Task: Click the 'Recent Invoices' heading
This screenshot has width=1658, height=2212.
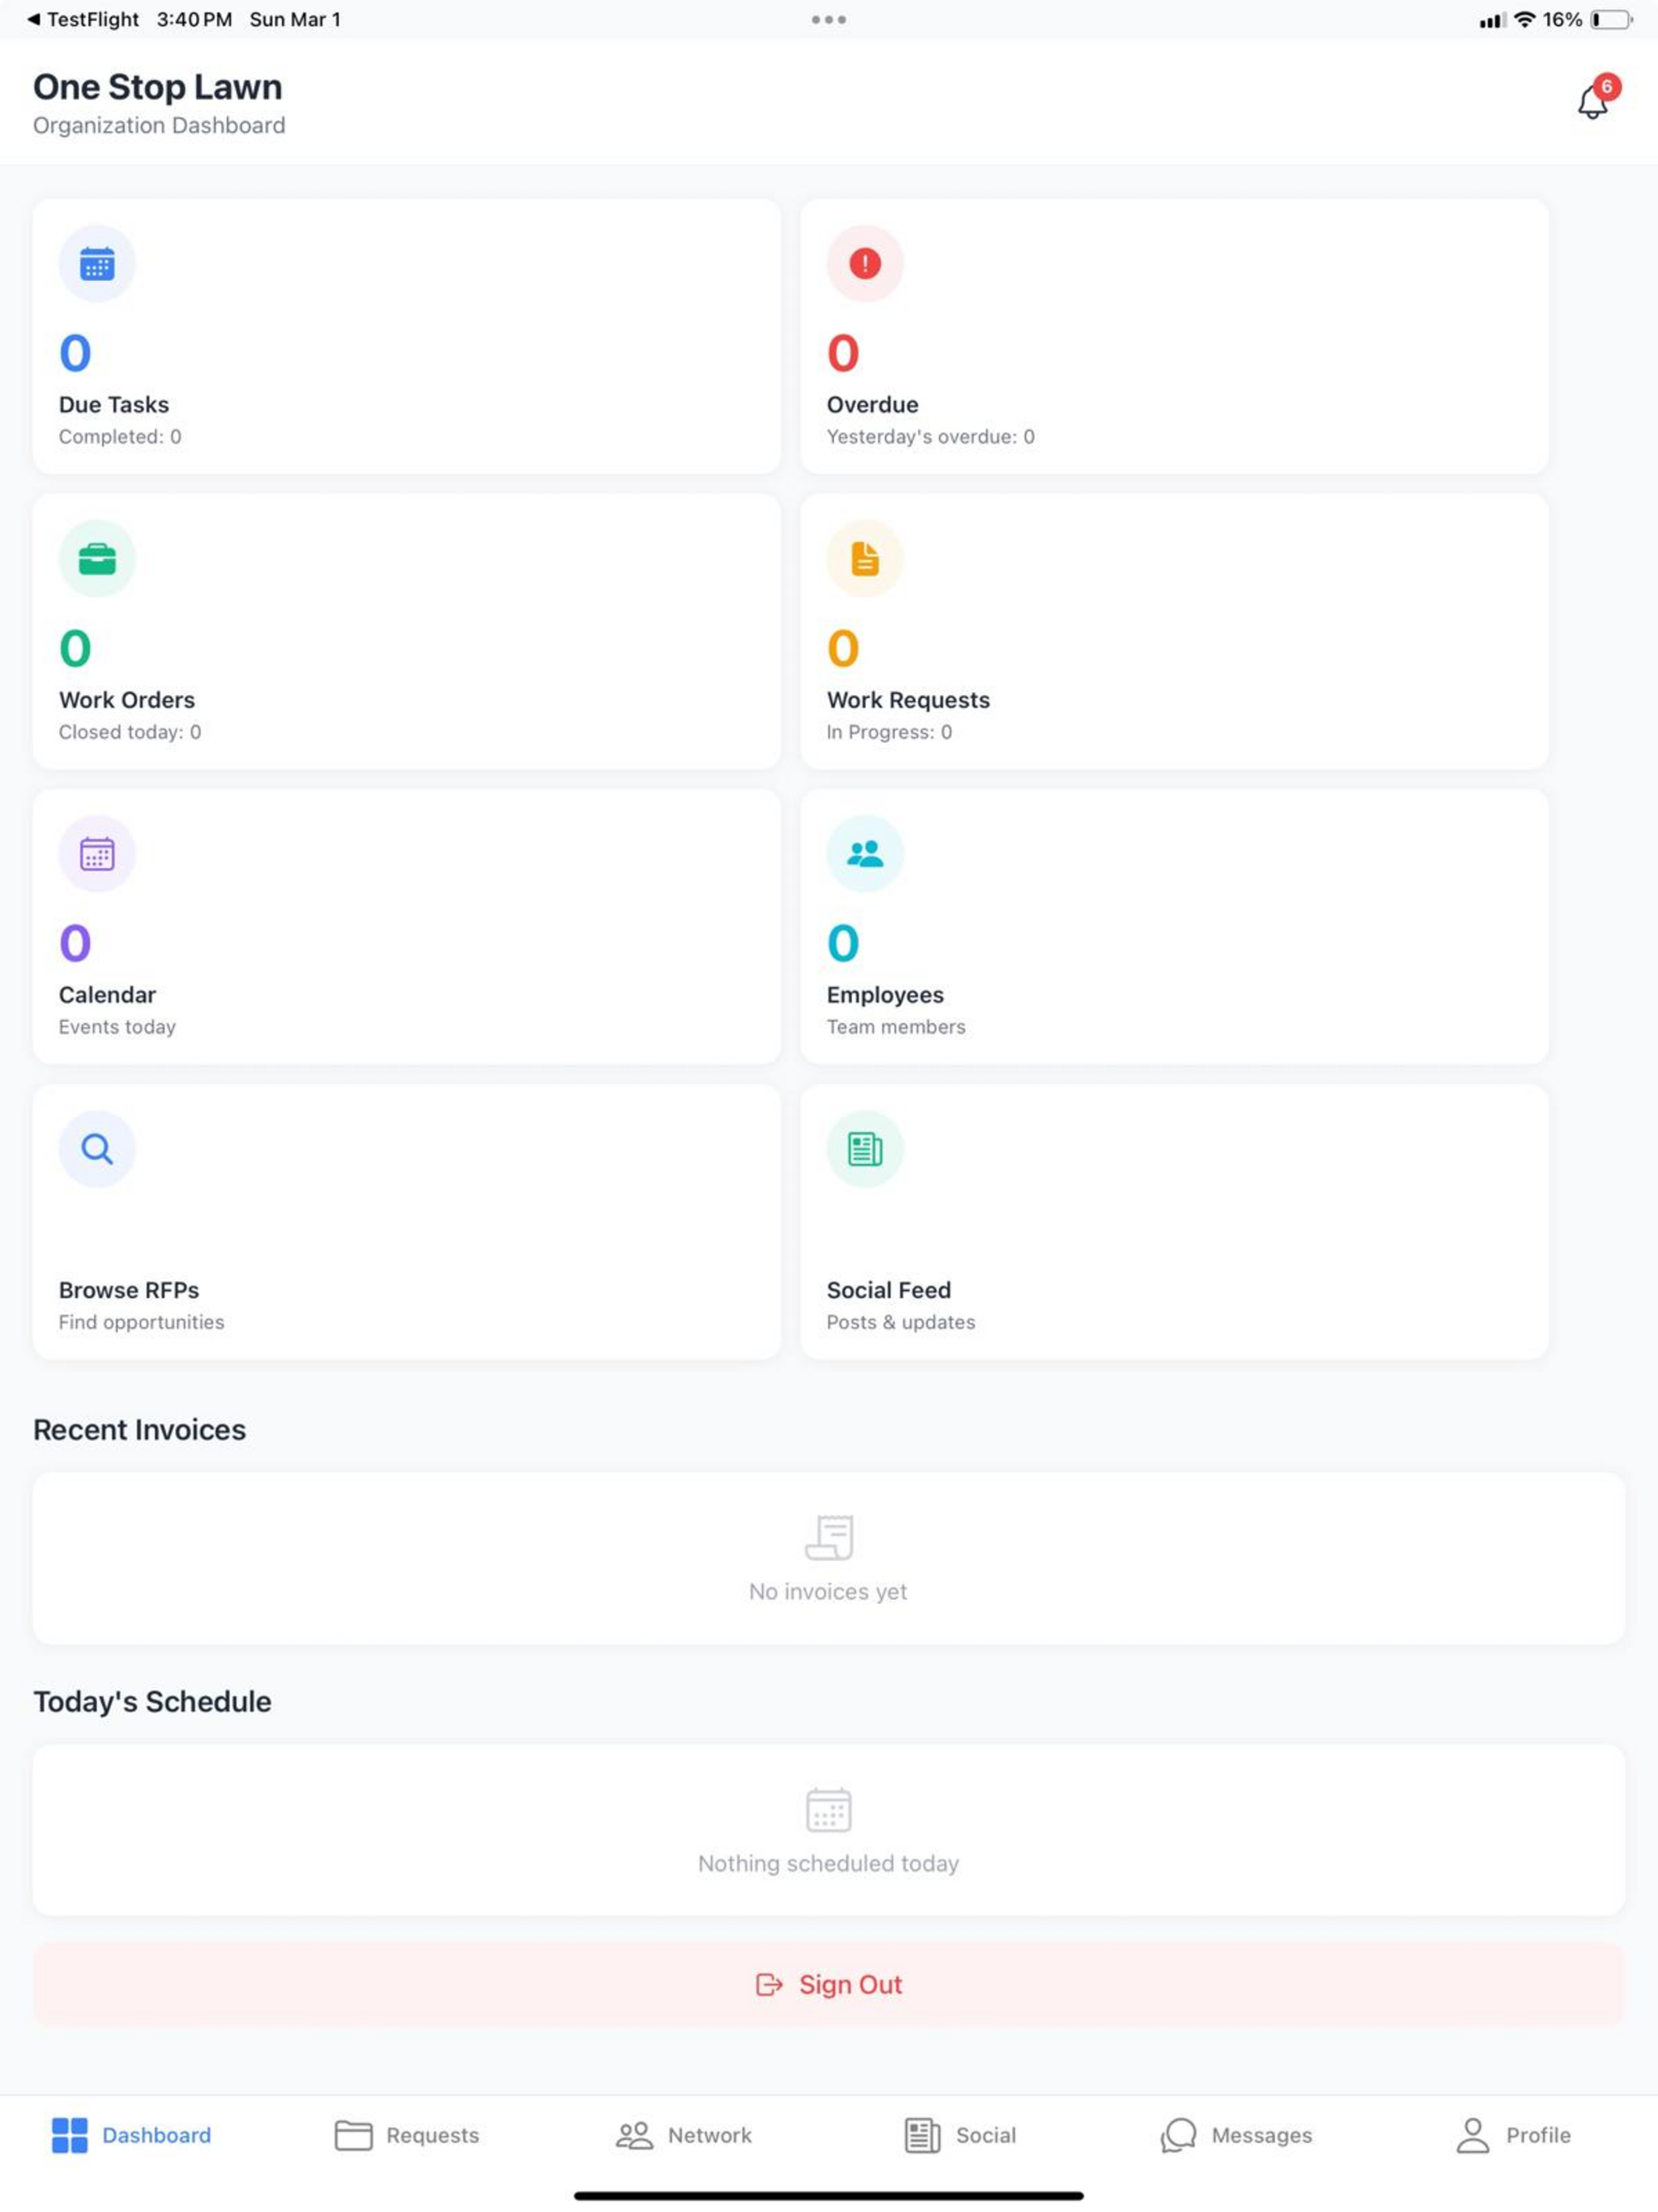Action: pos(140,1430)
